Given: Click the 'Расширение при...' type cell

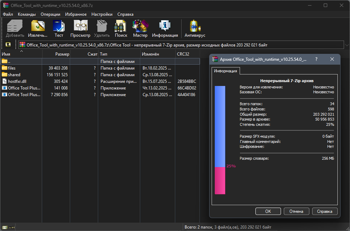Looking at the screenshot, I should click(118, 81).
